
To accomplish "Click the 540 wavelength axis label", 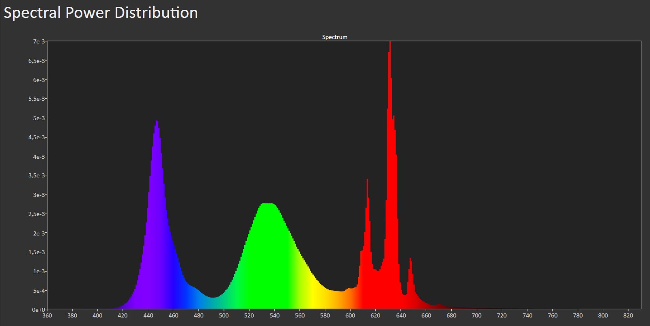I will (x=274, y=315).
